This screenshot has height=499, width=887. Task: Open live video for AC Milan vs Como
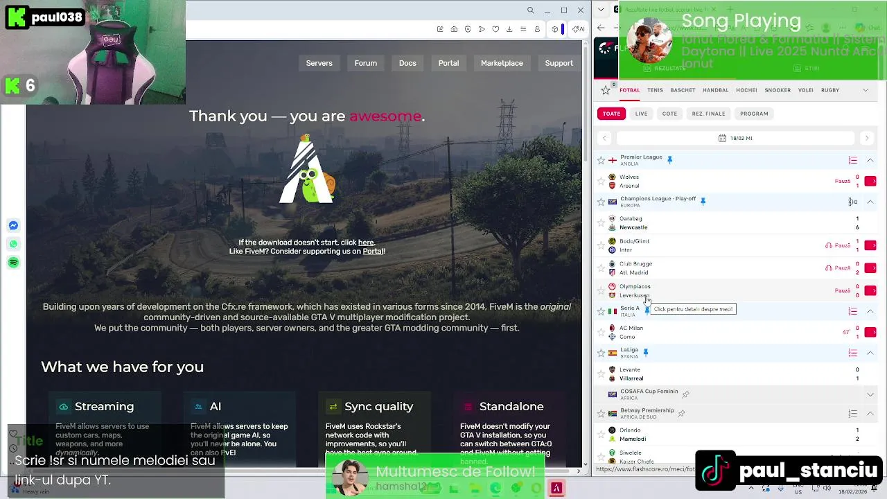(x=870, y=332)
